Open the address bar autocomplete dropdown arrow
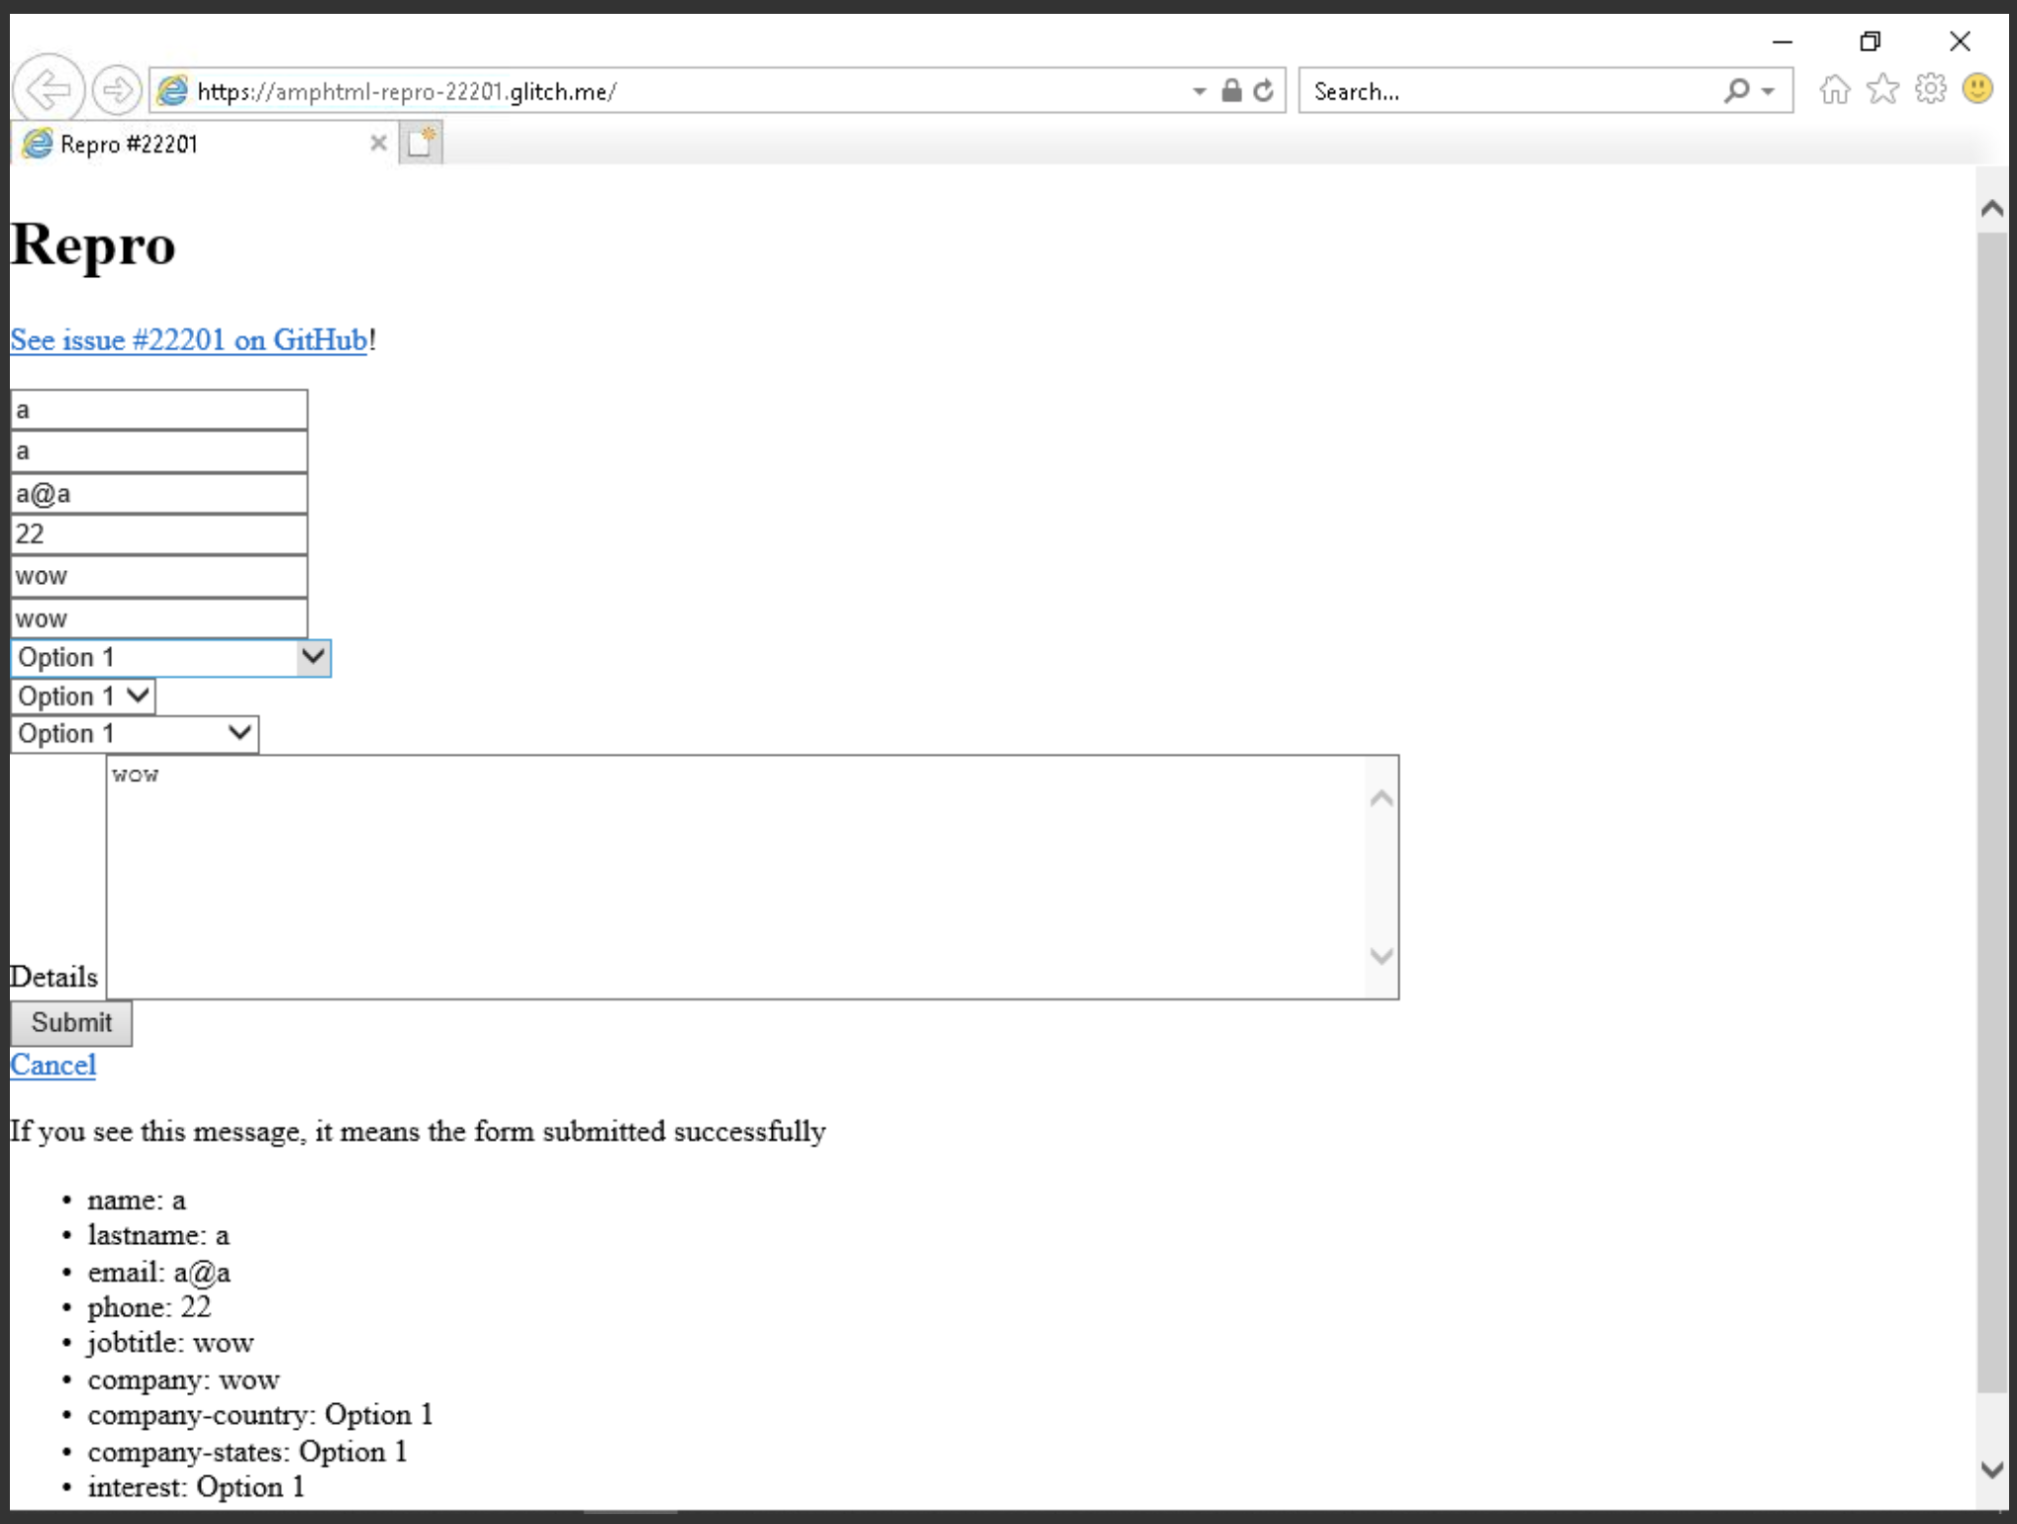 (1197, 90)
